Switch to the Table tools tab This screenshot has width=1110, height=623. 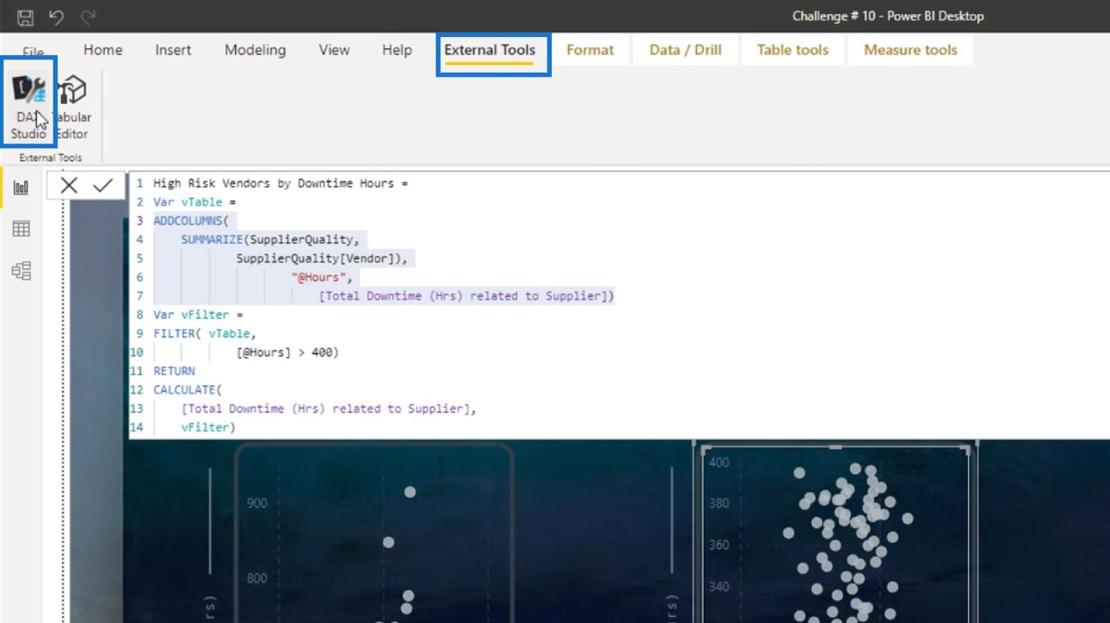(792, 50)
